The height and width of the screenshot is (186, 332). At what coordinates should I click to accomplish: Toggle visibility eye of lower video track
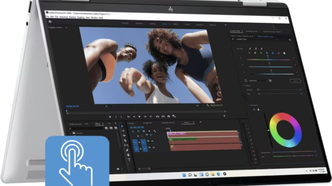[154, 148]
